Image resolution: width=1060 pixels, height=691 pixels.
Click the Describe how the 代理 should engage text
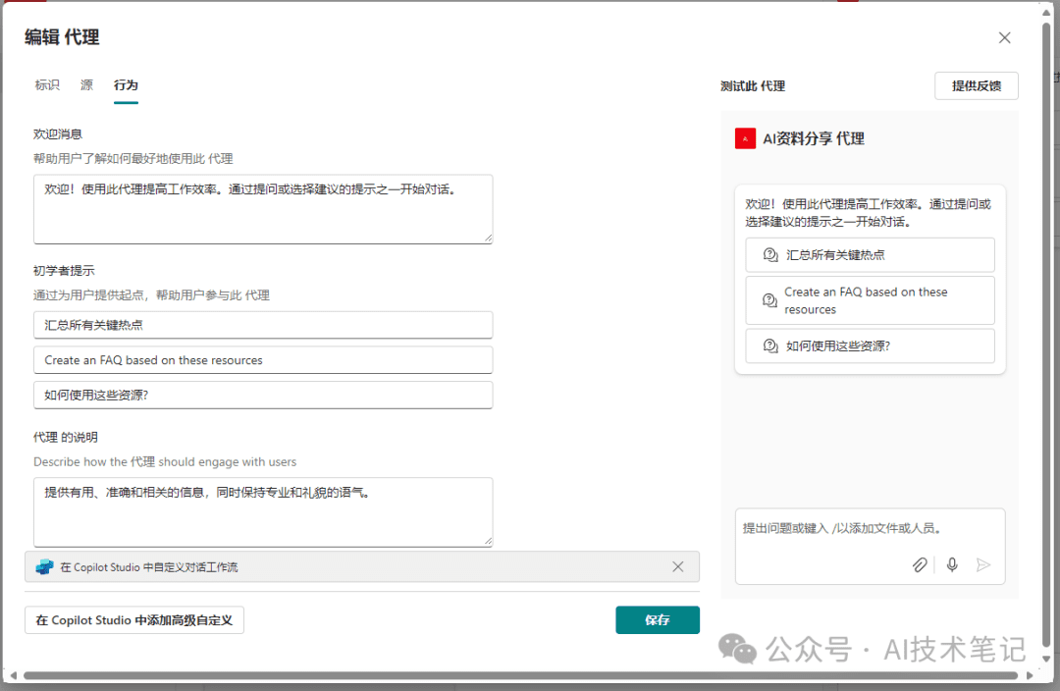[165, 461]
